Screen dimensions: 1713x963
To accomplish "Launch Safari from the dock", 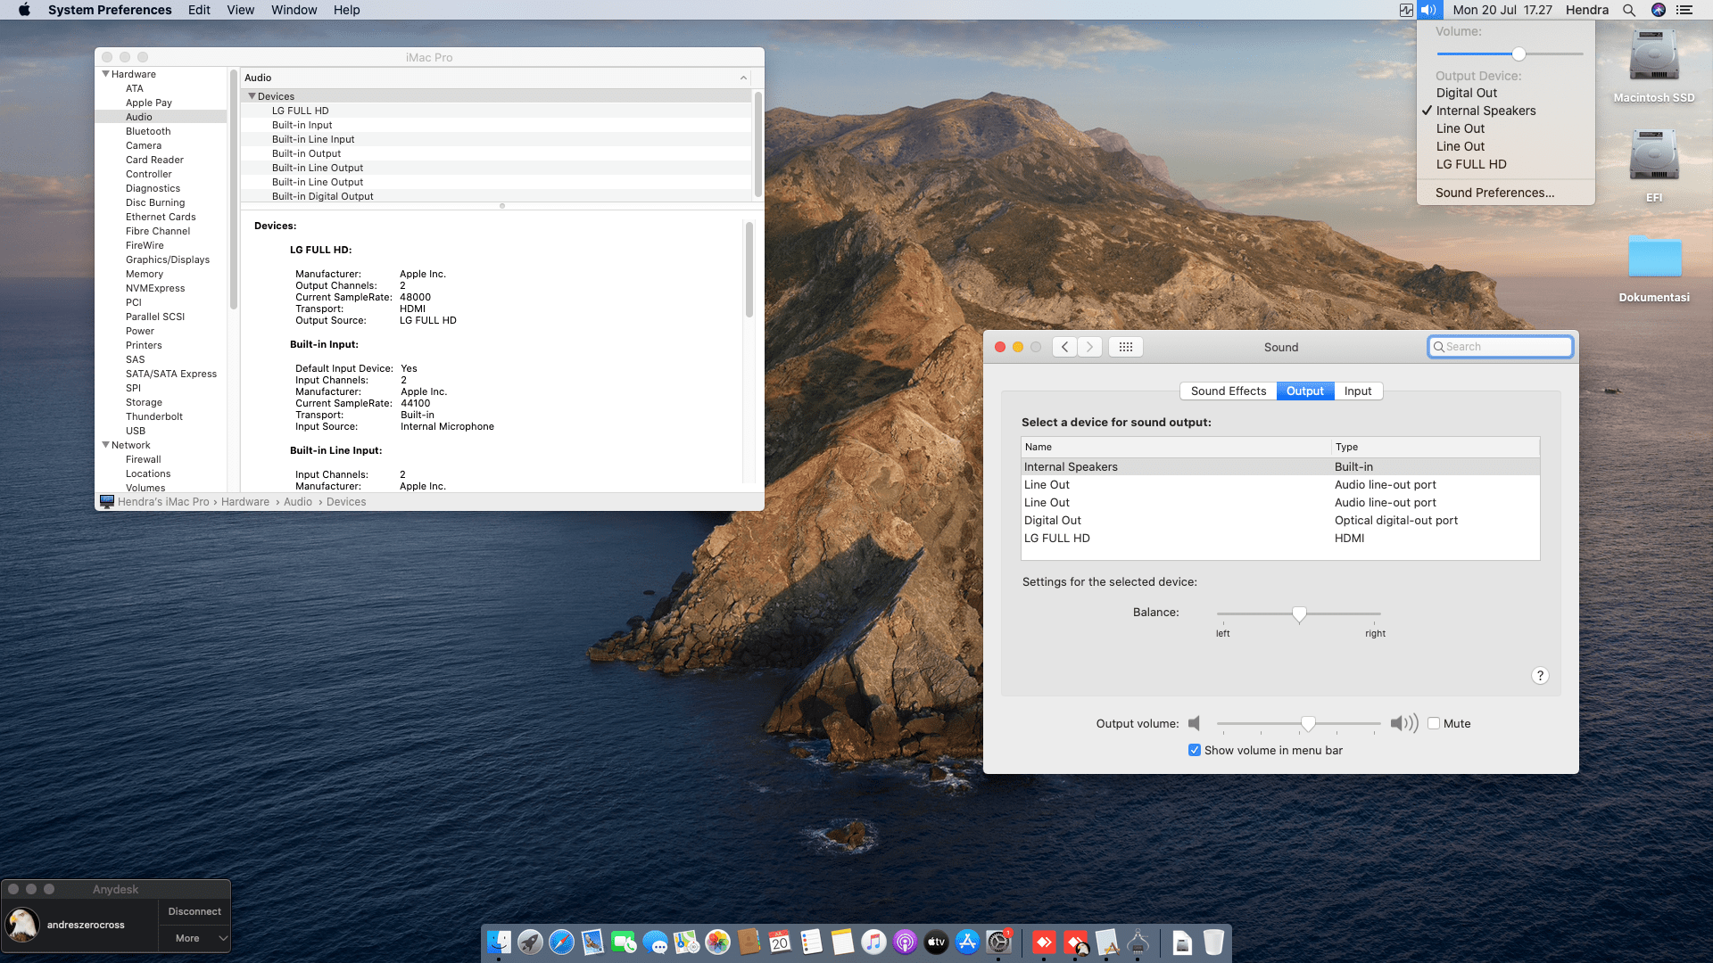I will tap(561, 942).
